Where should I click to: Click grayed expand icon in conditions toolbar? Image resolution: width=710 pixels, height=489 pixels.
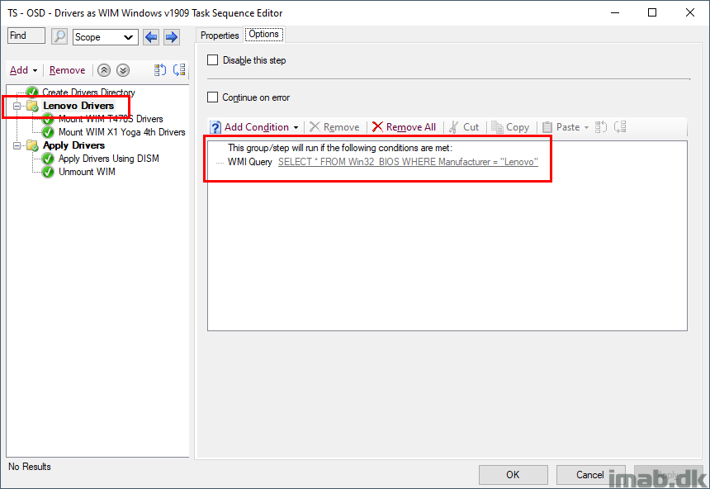tap(601, 127)
